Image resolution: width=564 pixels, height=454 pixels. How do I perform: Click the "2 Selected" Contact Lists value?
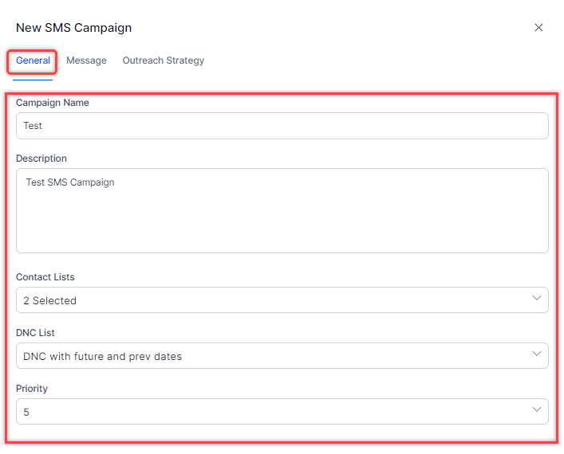tap(50, 300)
